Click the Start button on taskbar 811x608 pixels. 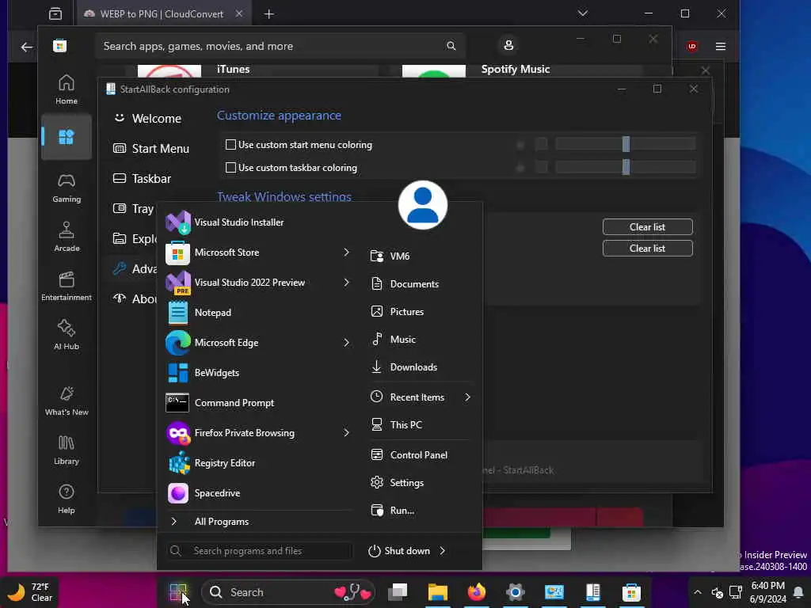pos(178,592)
